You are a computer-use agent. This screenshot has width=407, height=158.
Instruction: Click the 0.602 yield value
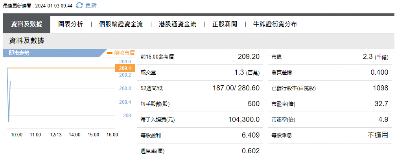[x=250, y=151]
